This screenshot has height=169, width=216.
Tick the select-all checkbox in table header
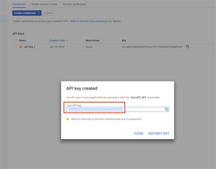15,40
